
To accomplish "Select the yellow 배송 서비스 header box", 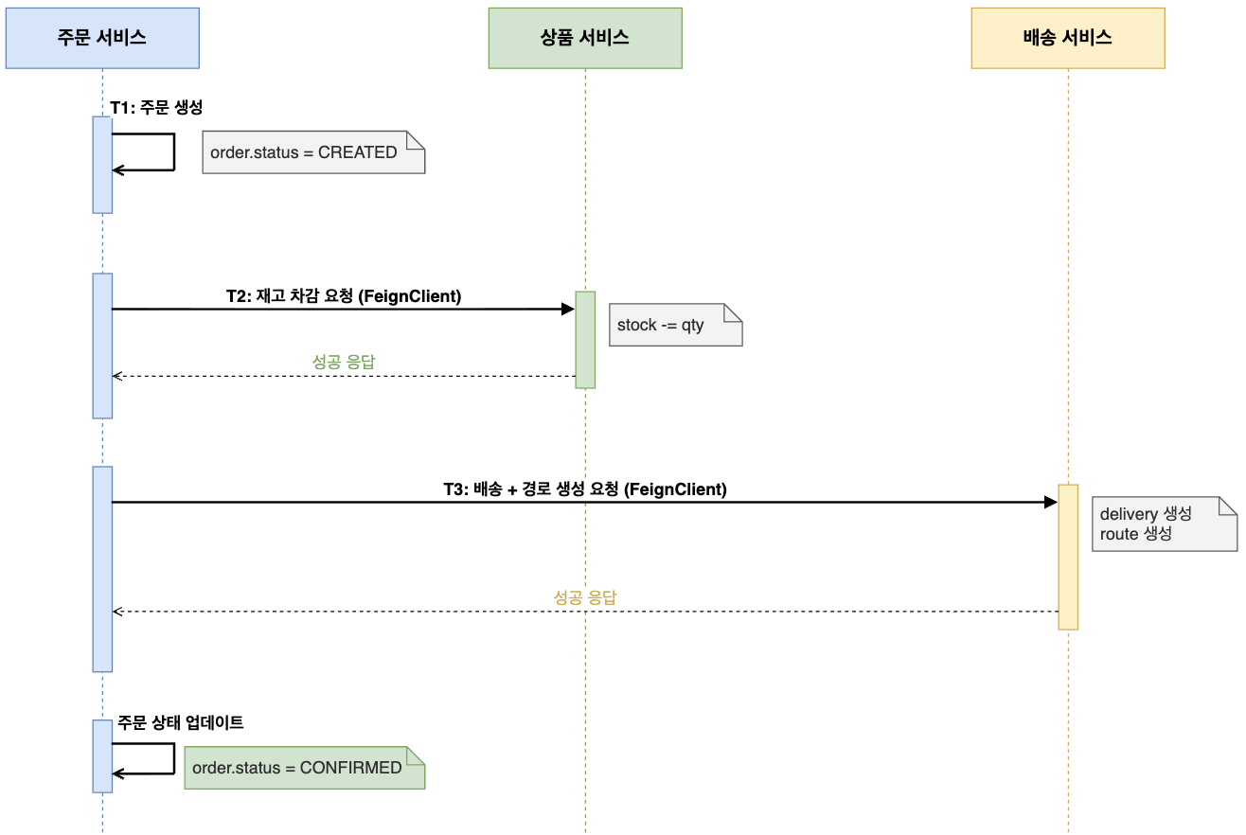I will coord(1068,38).
